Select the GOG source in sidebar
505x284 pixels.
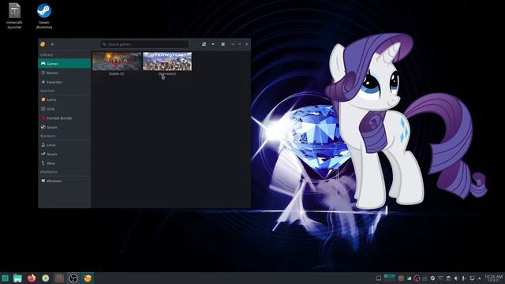tap(65, 109)
